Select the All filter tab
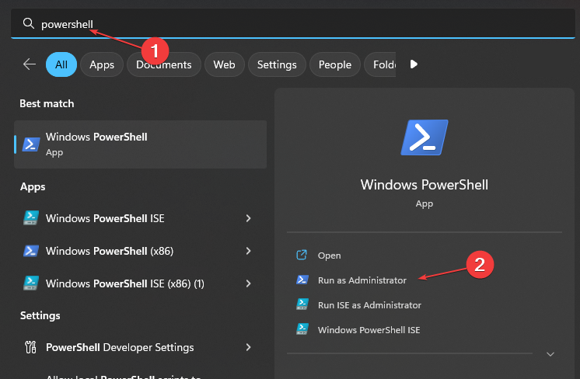This screenshot has width=580, height=379. coord(61,64)
